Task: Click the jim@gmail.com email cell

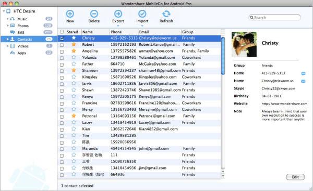Action: pyautogui.click(x=152, y=168)
